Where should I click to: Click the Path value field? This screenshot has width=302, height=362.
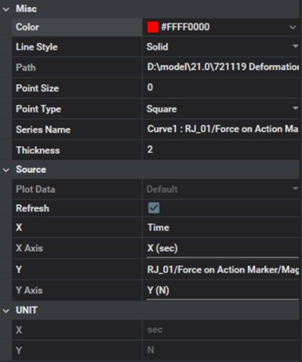pyautogui.click(x=221, y=67)
